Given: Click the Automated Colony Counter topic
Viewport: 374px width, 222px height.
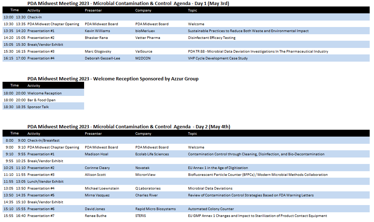Looking at the screenshot, I should tap(211, 209).
